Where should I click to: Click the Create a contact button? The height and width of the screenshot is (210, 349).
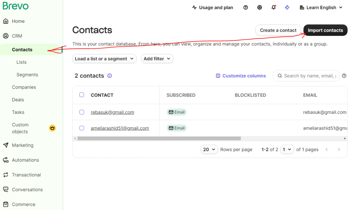[278, 30]
